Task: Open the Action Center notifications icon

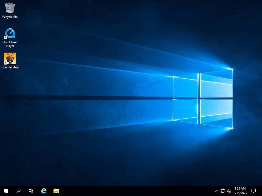Action: [254, 191]
